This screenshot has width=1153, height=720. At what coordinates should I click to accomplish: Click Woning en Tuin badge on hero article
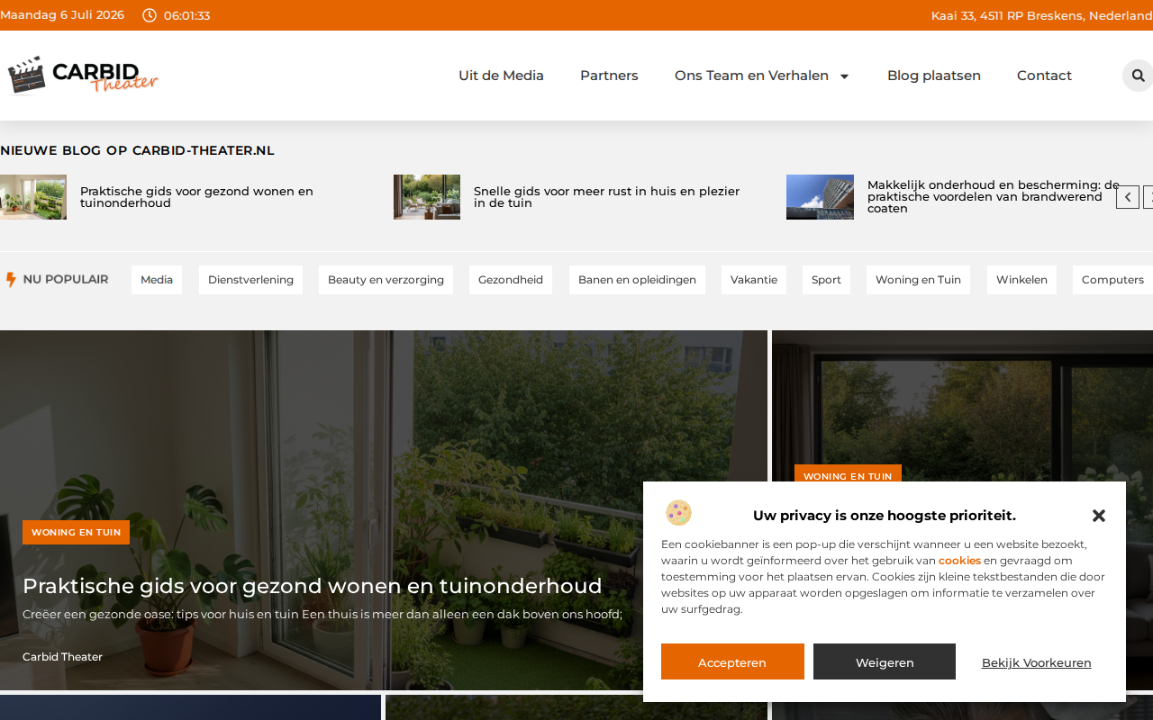76,532
